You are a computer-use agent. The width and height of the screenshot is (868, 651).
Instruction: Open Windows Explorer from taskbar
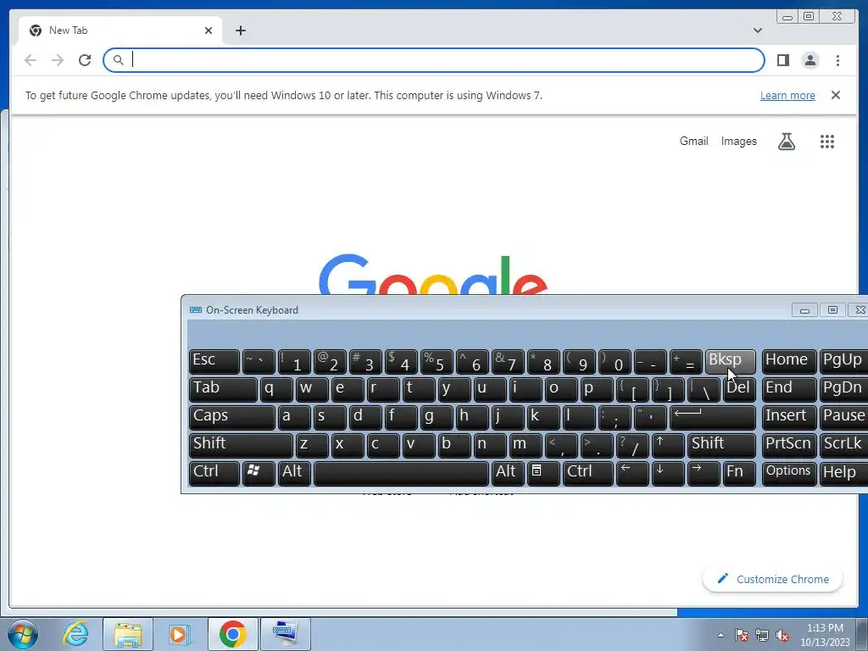click(128, 634)
